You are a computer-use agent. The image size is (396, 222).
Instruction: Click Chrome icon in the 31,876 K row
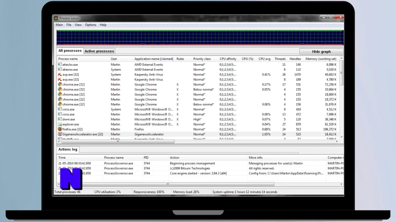(60, 104)
